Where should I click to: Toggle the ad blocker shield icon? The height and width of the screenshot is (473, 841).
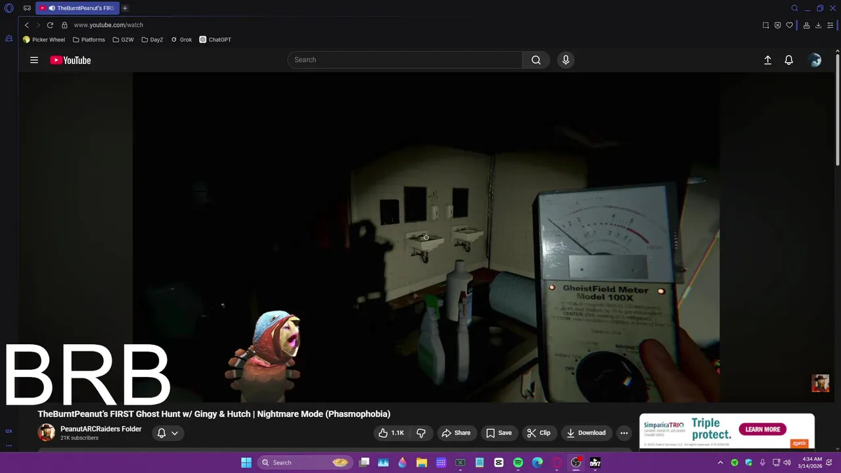(777, 25)
